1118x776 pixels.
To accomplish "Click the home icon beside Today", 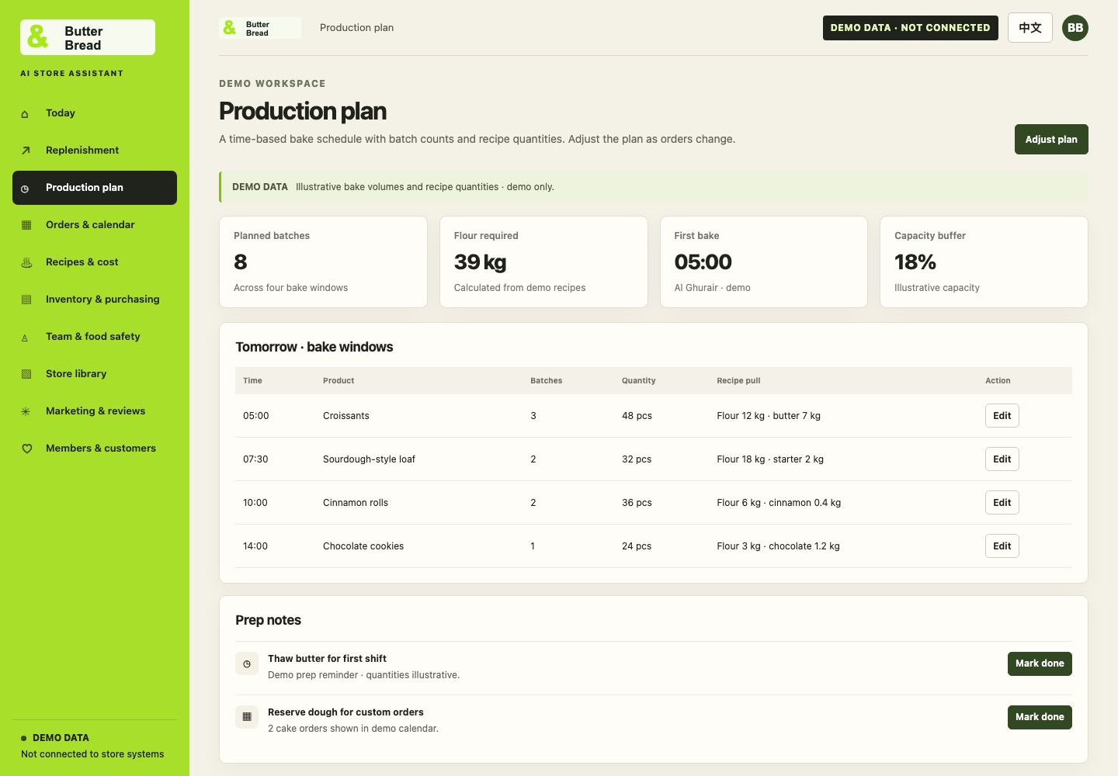I will point(25,114).
